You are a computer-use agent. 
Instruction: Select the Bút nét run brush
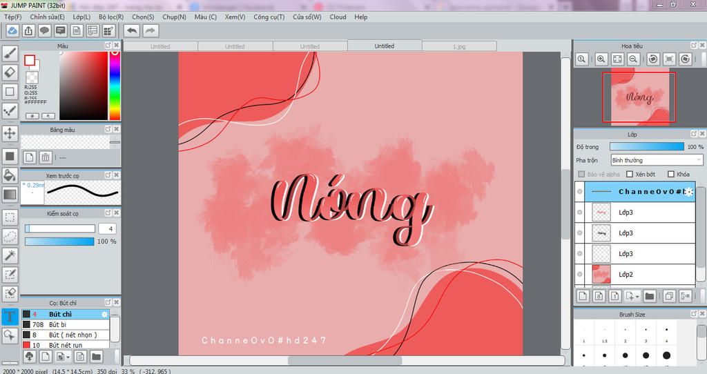pos(66,345)
